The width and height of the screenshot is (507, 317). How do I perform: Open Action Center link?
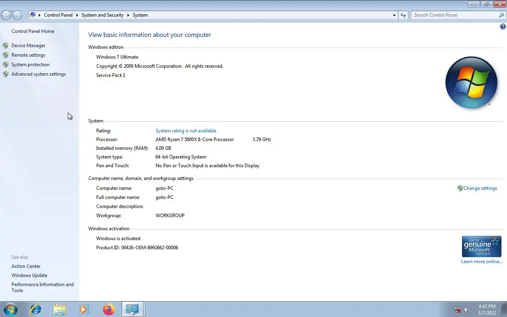coord(26,266)
